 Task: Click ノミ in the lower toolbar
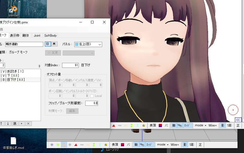128,145
